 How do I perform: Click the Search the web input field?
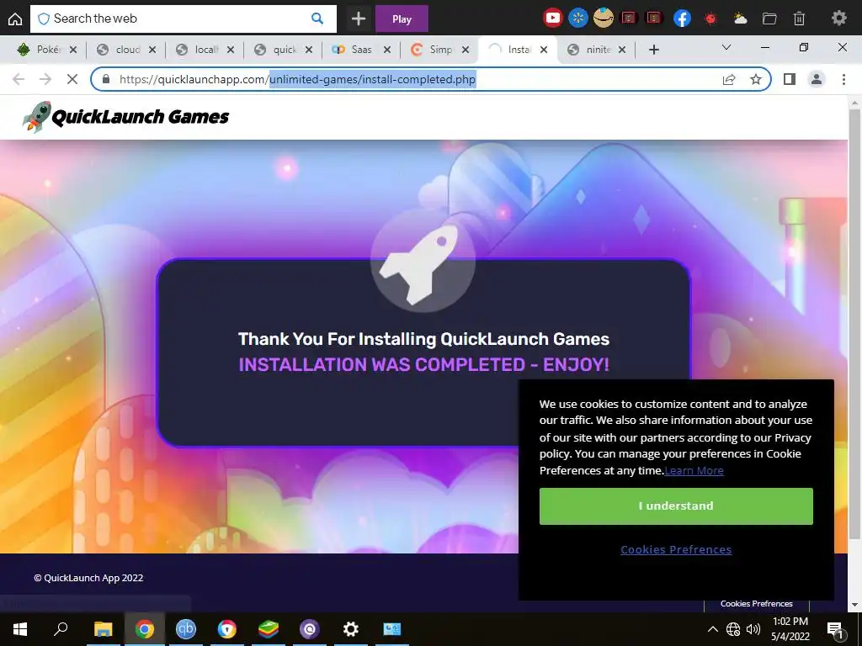point(183,19)
